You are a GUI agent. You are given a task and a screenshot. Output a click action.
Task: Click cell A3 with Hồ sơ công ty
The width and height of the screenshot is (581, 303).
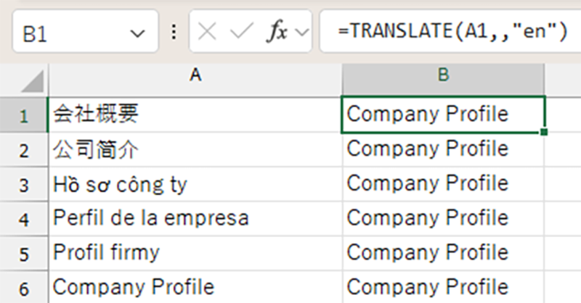click(x=194, y=184)
